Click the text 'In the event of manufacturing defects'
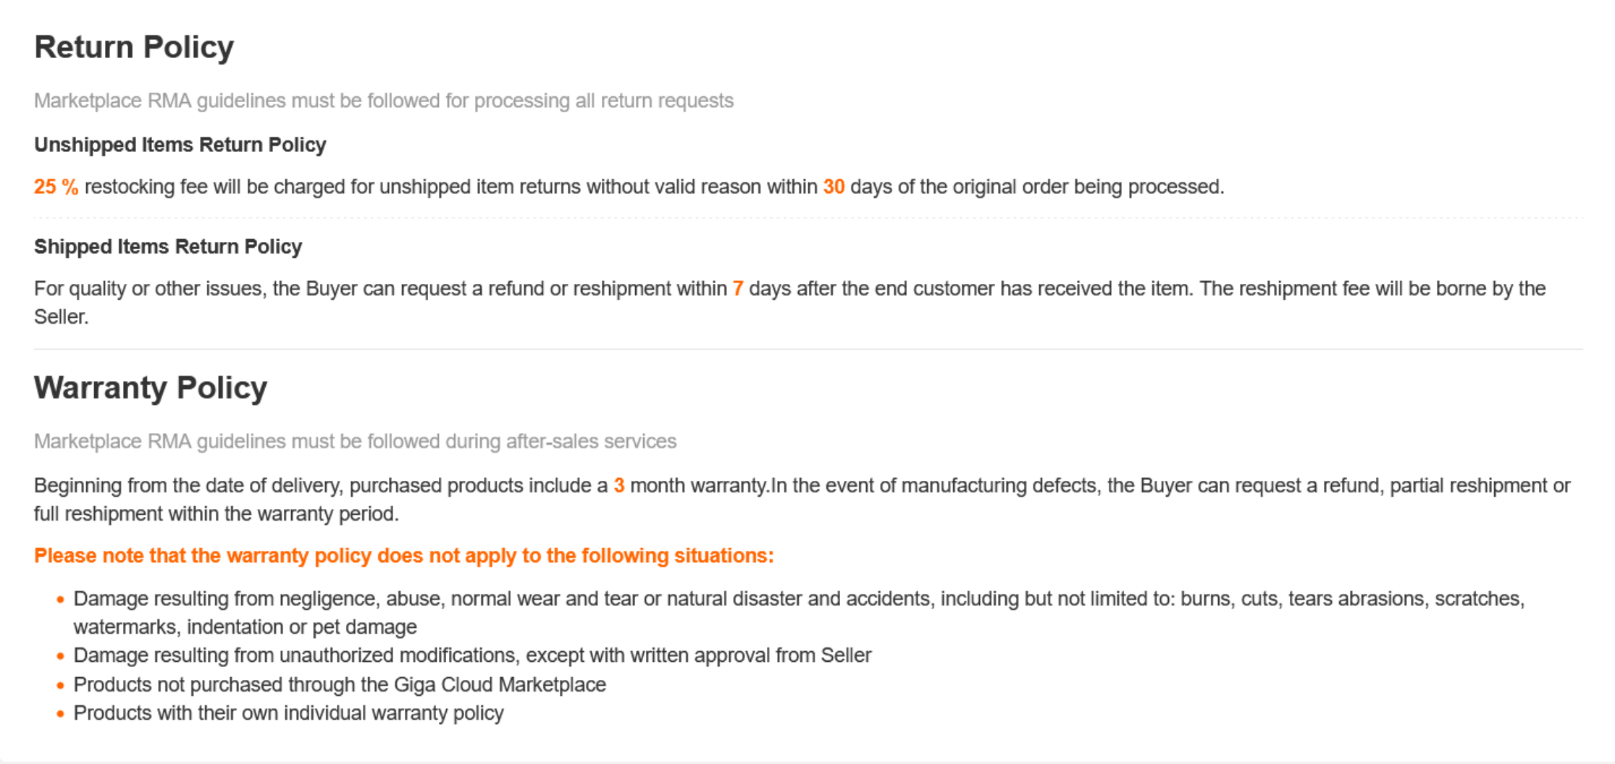The height and width of the screenshot is (764, 1615). pos(934,486)
